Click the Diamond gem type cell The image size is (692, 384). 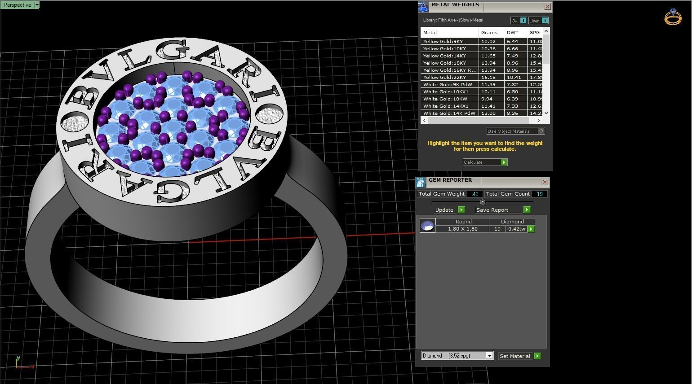(513, 222)
